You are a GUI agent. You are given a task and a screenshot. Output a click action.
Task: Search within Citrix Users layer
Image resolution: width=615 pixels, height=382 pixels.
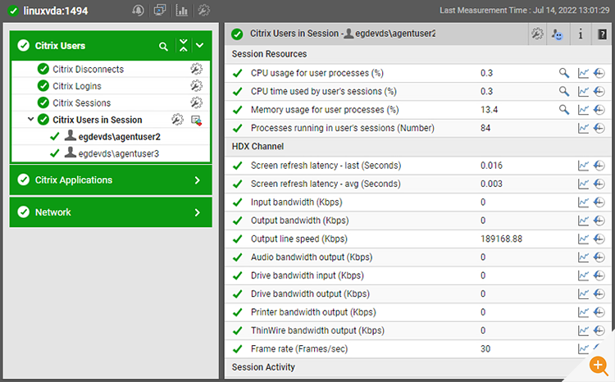pos(163,47)
